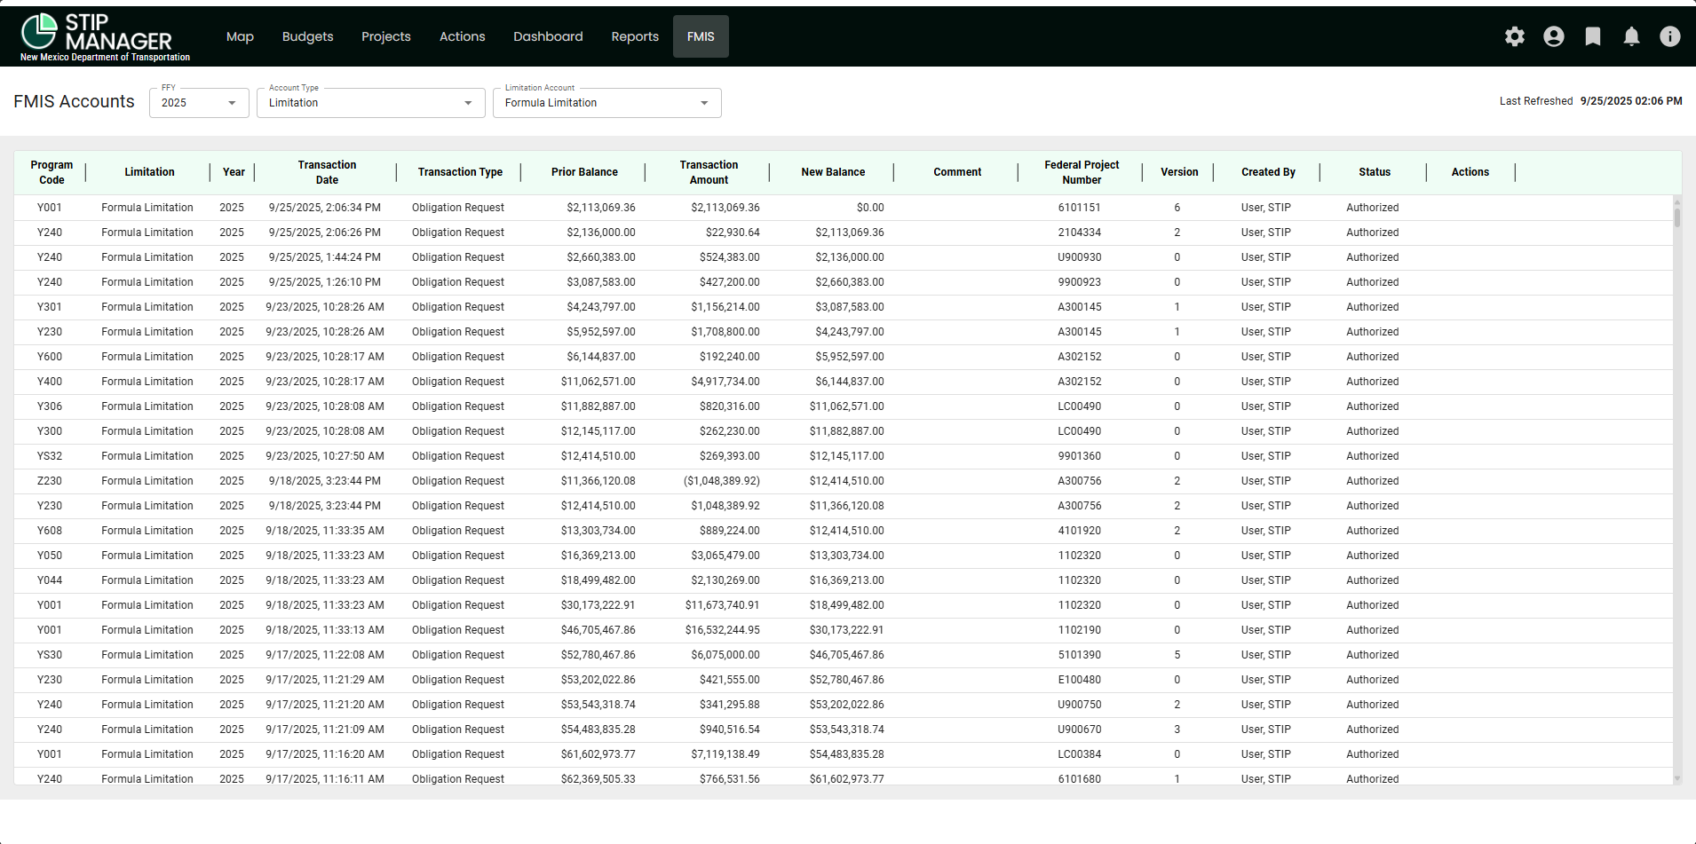Click the table scrollbar down arrow
The width and height of the screenshot is (1696, 844).
pos(1677,778)
